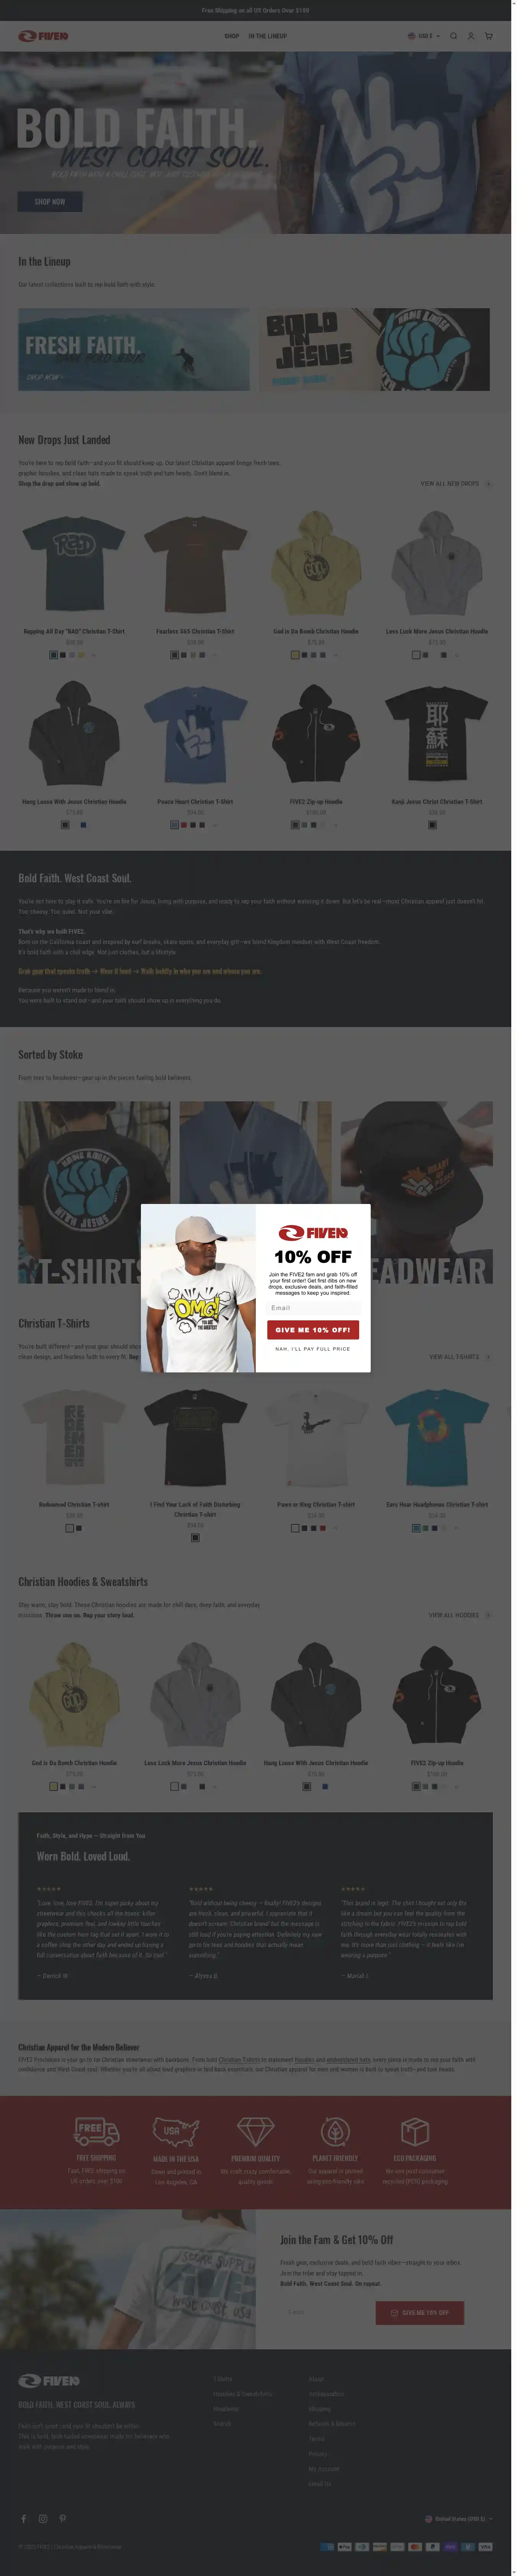Screen dimensions: 517x2576
Task: Open IN THE LINEUP navigation menu
Action: pyautogui.click(x=267, y=36)
